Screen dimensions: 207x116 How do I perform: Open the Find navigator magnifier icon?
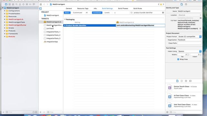point(16,4)
